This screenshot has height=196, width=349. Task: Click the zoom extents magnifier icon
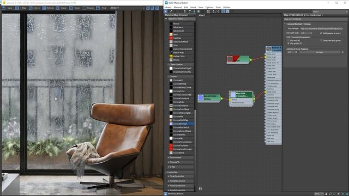208,11
